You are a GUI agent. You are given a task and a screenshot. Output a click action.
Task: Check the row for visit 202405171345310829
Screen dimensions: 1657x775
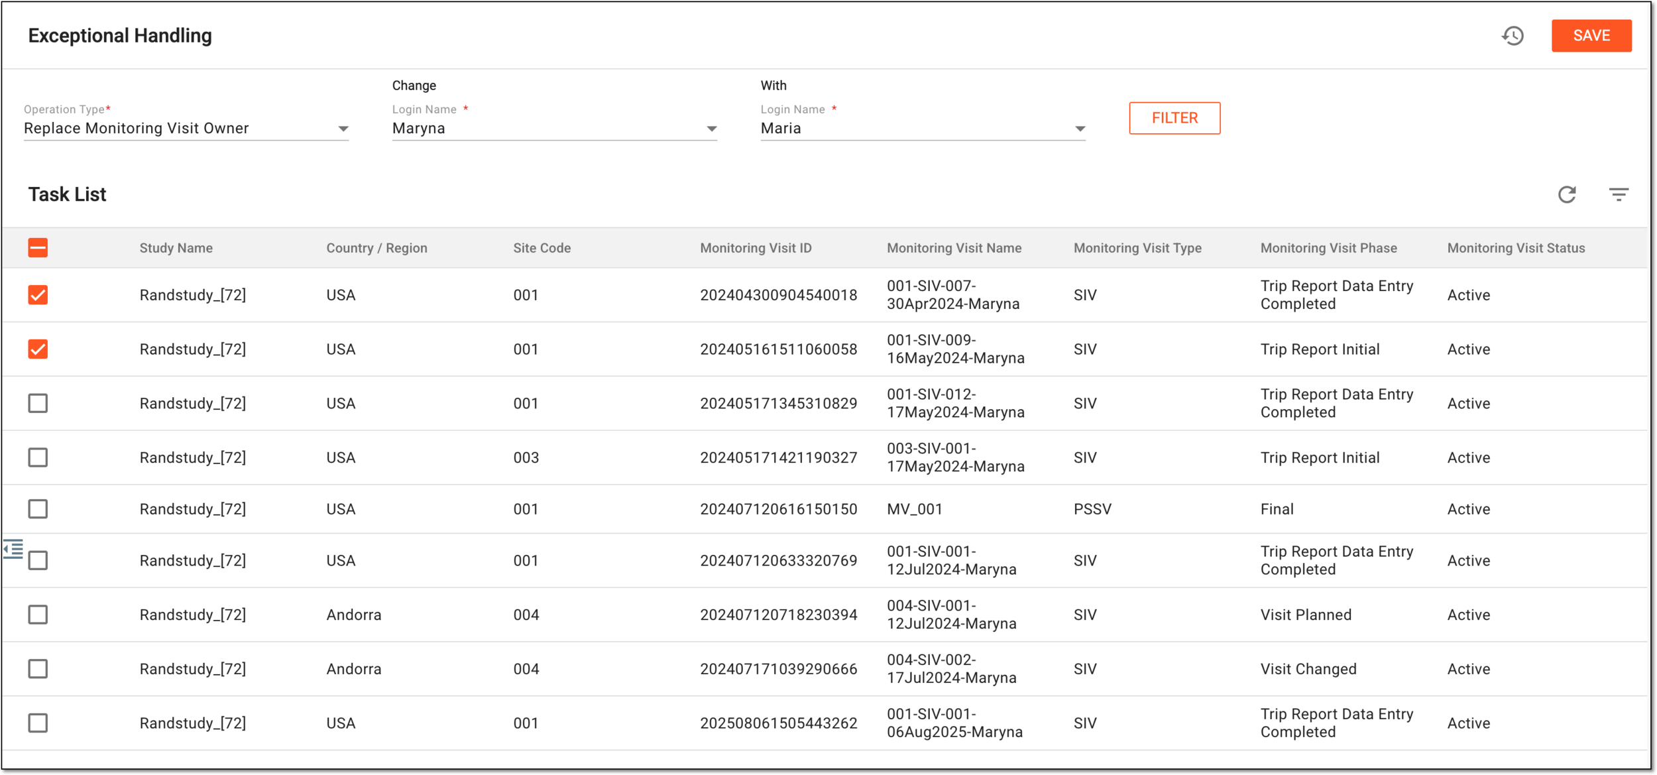coord(38,403)
